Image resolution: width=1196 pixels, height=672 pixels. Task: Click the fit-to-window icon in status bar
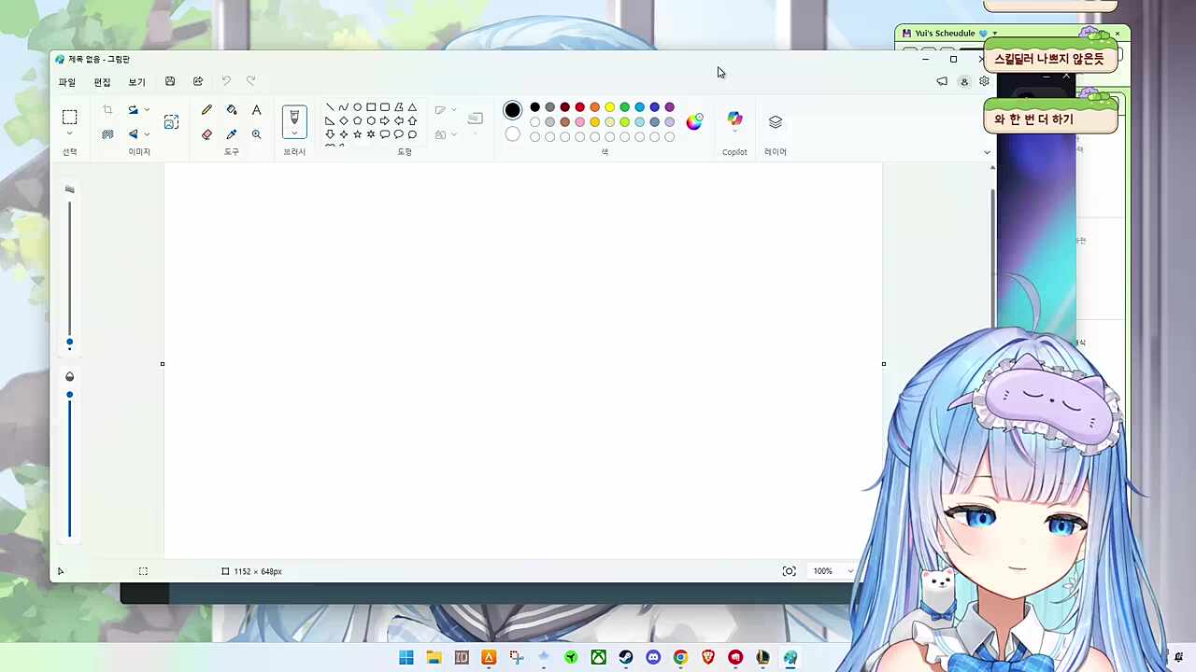(790, 571)
